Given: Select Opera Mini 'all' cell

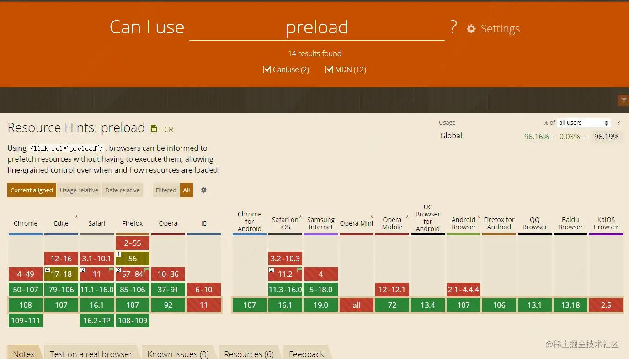Looking at the screenshot, I should 357,305.
